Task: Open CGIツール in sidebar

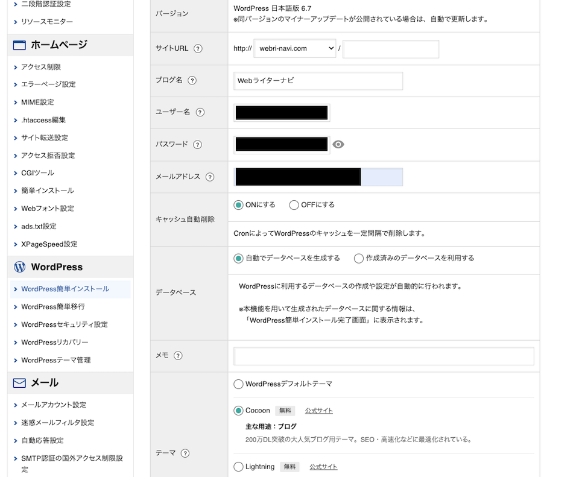Action: [x=37, y=173]
